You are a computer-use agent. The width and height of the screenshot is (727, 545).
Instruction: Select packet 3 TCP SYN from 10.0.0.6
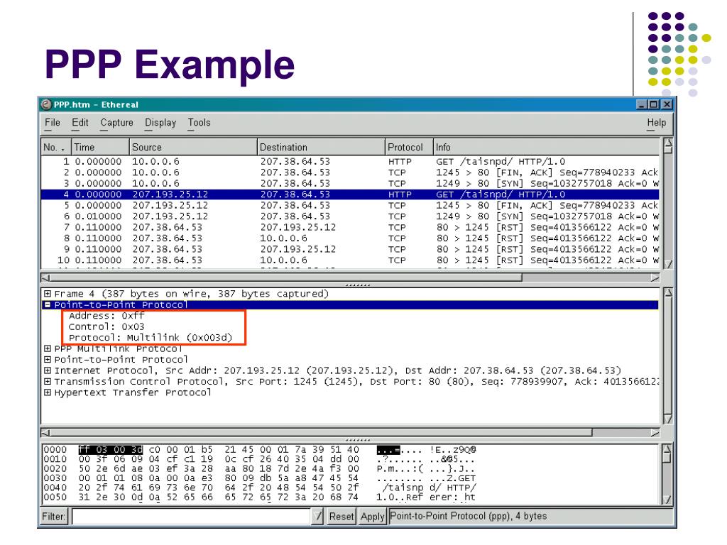350,184
